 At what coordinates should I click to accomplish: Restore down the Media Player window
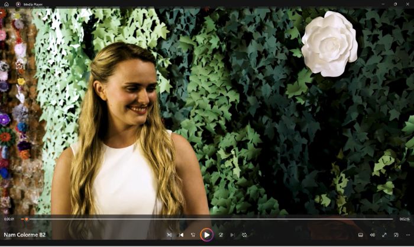point(395,4)
